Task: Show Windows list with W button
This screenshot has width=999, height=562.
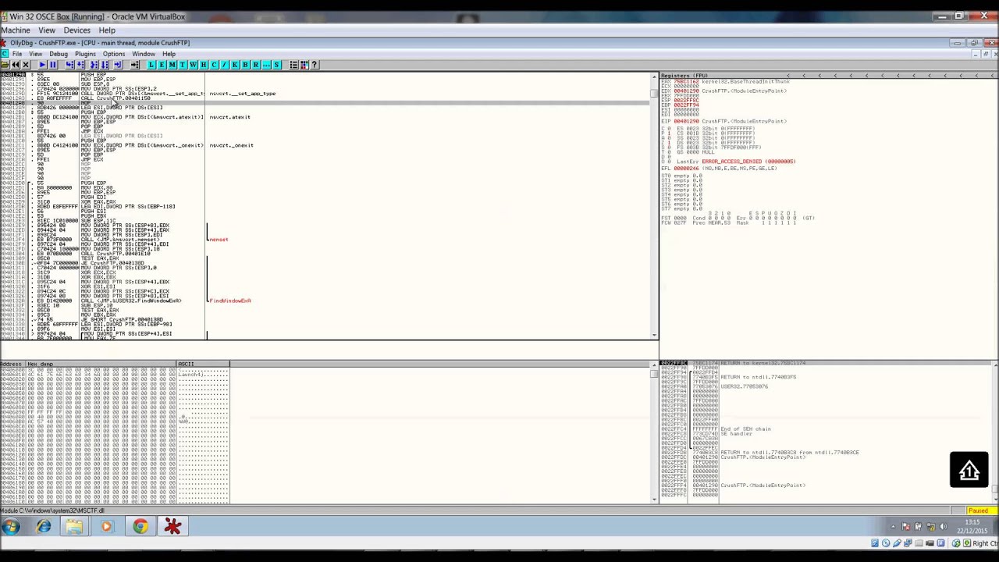Action: click(194, 65)
